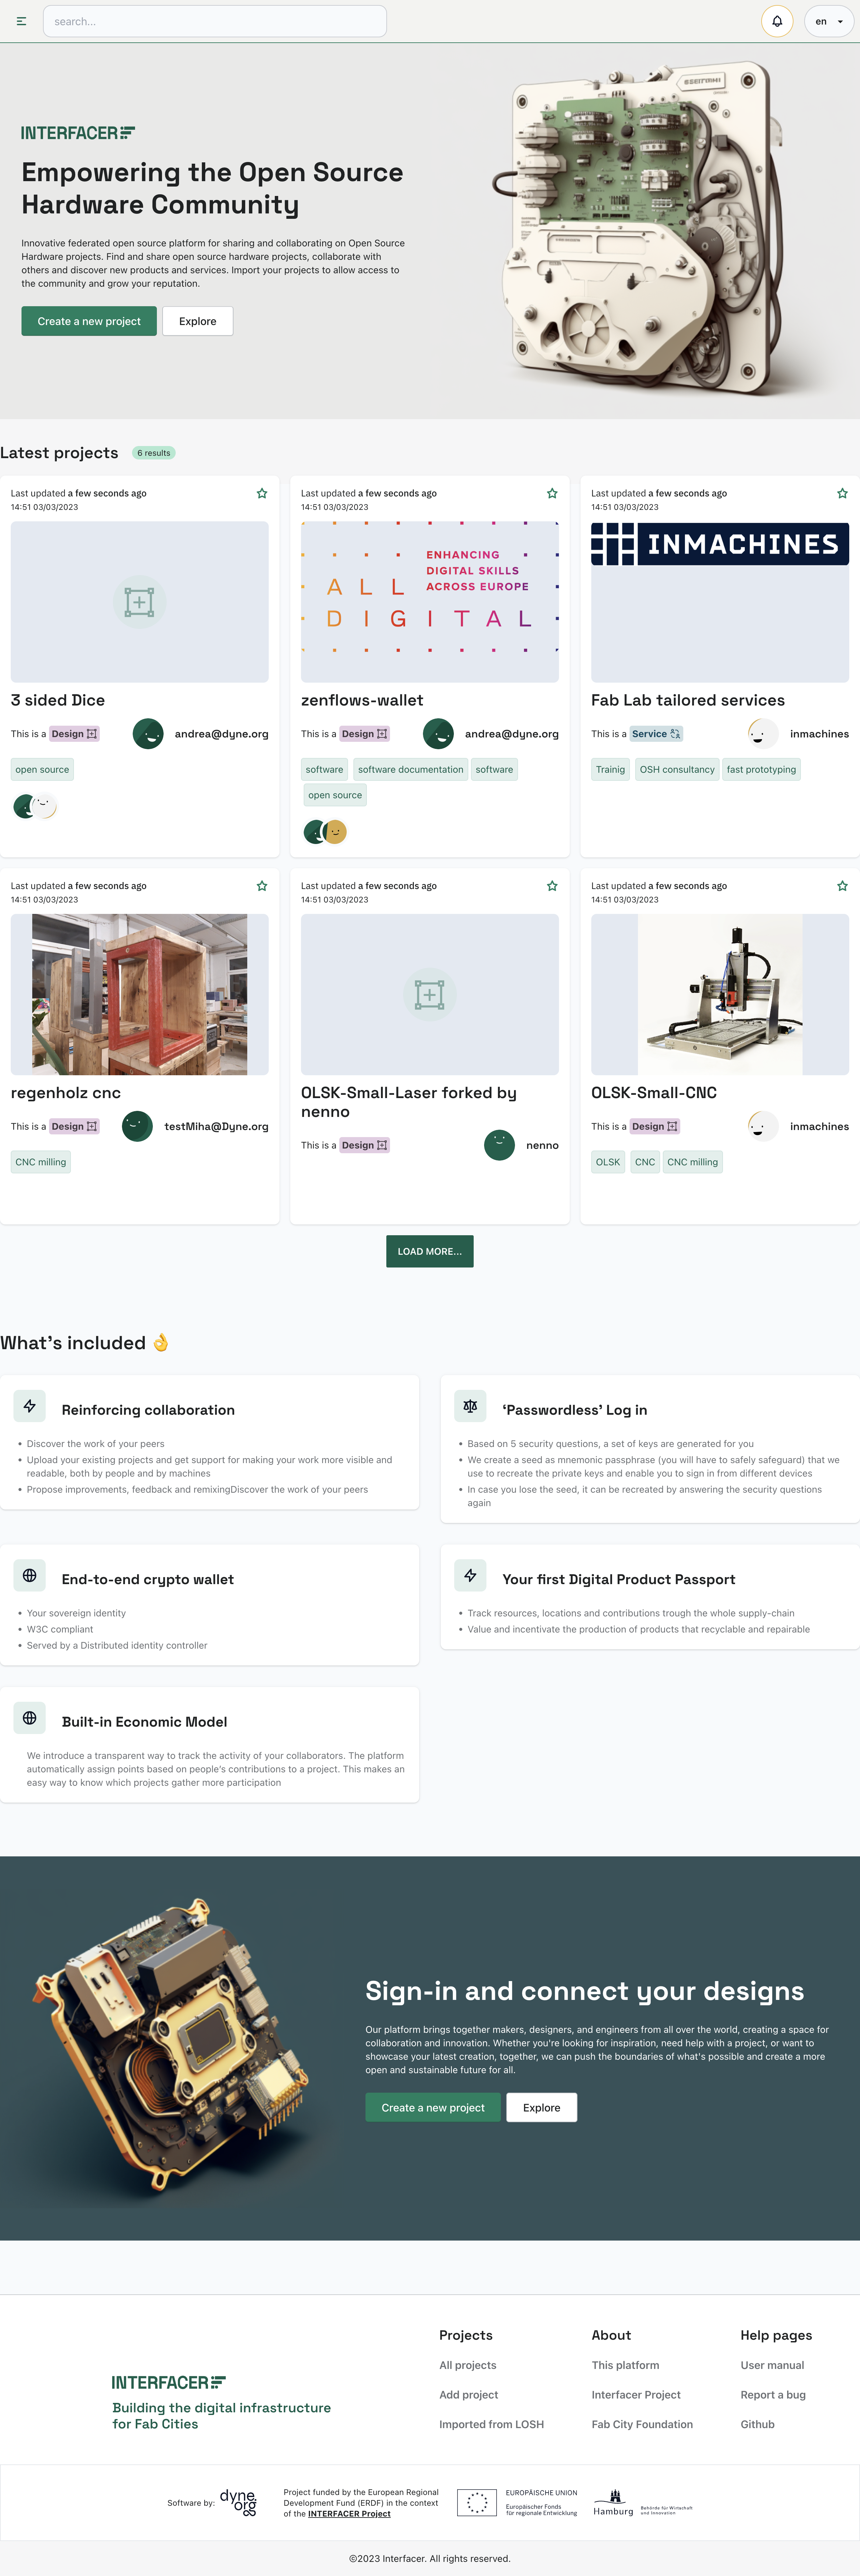Click nenno's avatar on OLSK-Small-Laser card
The image size is (860, 2576).
point(499,1145)
